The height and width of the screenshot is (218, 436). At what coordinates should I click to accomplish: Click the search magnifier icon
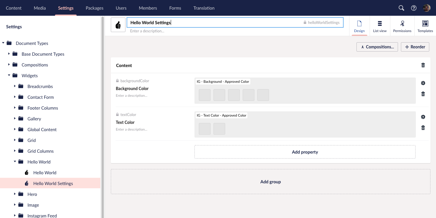coord(401,8)
